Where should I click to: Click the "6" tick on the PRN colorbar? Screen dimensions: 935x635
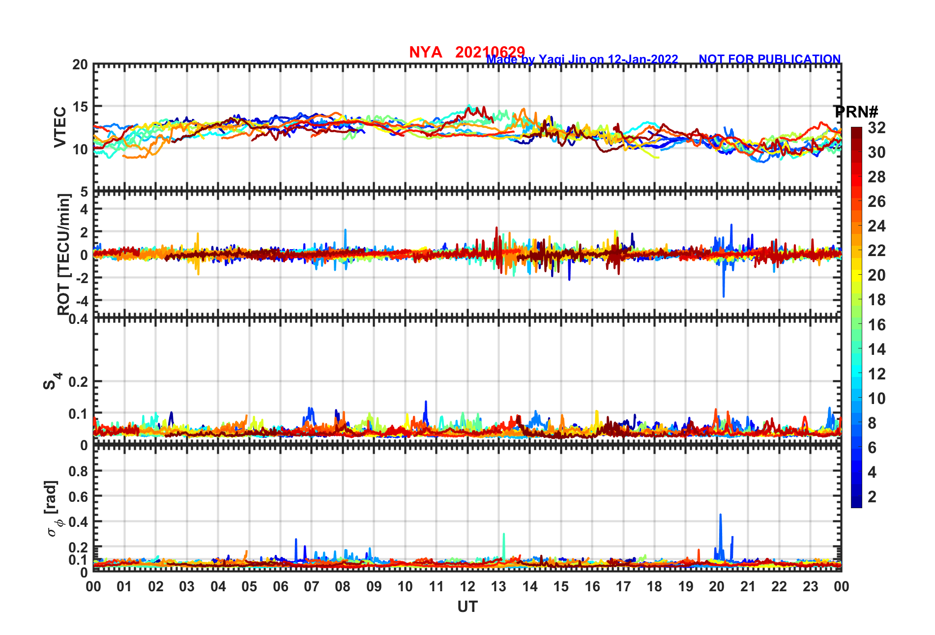click(x=872, y=448)
